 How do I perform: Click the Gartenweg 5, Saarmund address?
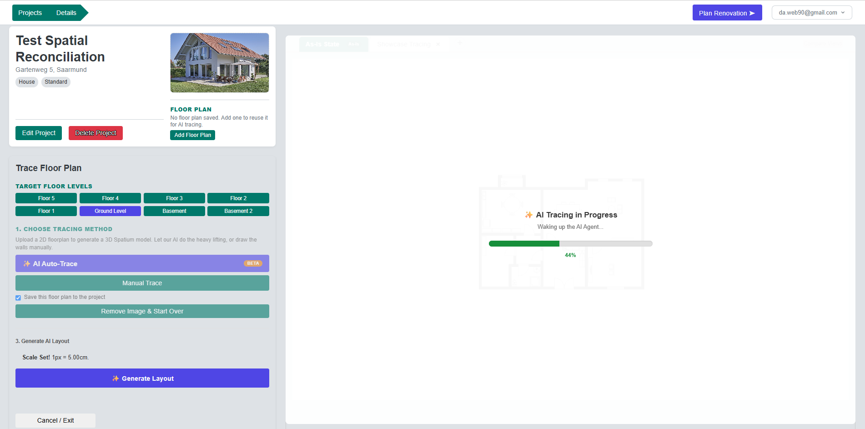(x=51, y=70)
